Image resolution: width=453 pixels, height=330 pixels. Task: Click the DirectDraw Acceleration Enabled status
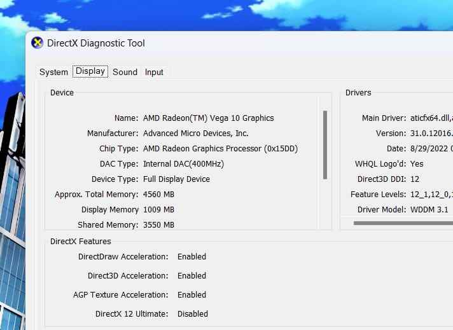pyautogui.click(x=192, y=257)
